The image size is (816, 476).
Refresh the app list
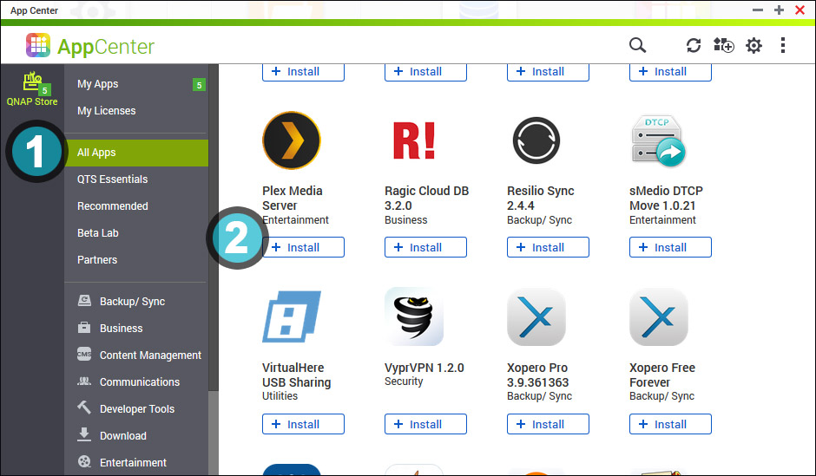[694, 45]
